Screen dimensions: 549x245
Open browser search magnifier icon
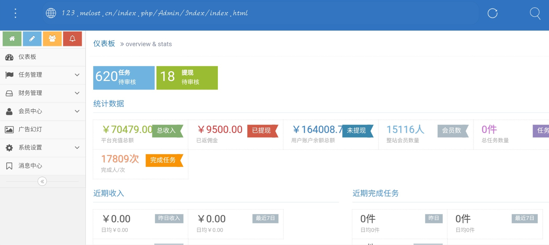pyautogui.click(x=535, y=13)
